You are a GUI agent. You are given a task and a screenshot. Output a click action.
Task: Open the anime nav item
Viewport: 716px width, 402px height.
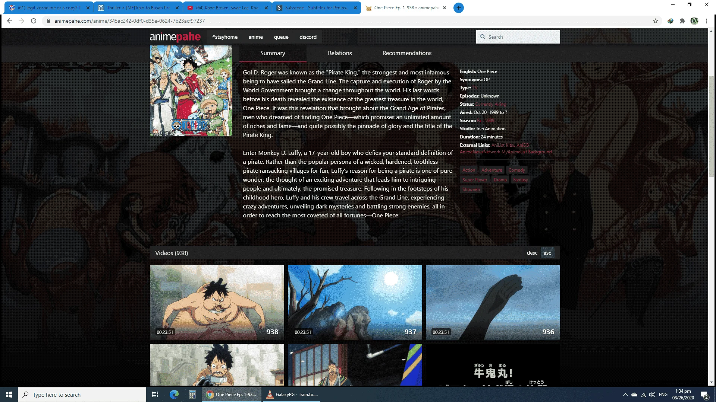coord(255,37)
